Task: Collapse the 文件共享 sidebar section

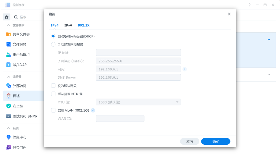Action: [x=9, y=25]
